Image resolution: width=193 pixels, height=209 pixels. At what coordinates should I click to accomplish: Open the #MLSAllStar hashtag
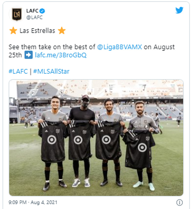(51, 71)
